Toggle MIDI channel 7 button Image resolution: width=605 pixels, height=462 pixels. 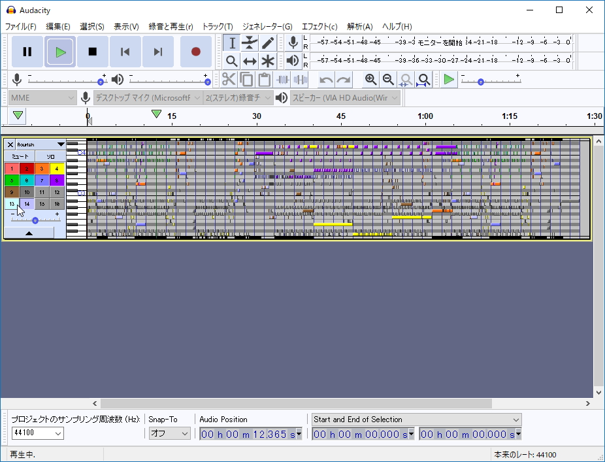point(42,180)
